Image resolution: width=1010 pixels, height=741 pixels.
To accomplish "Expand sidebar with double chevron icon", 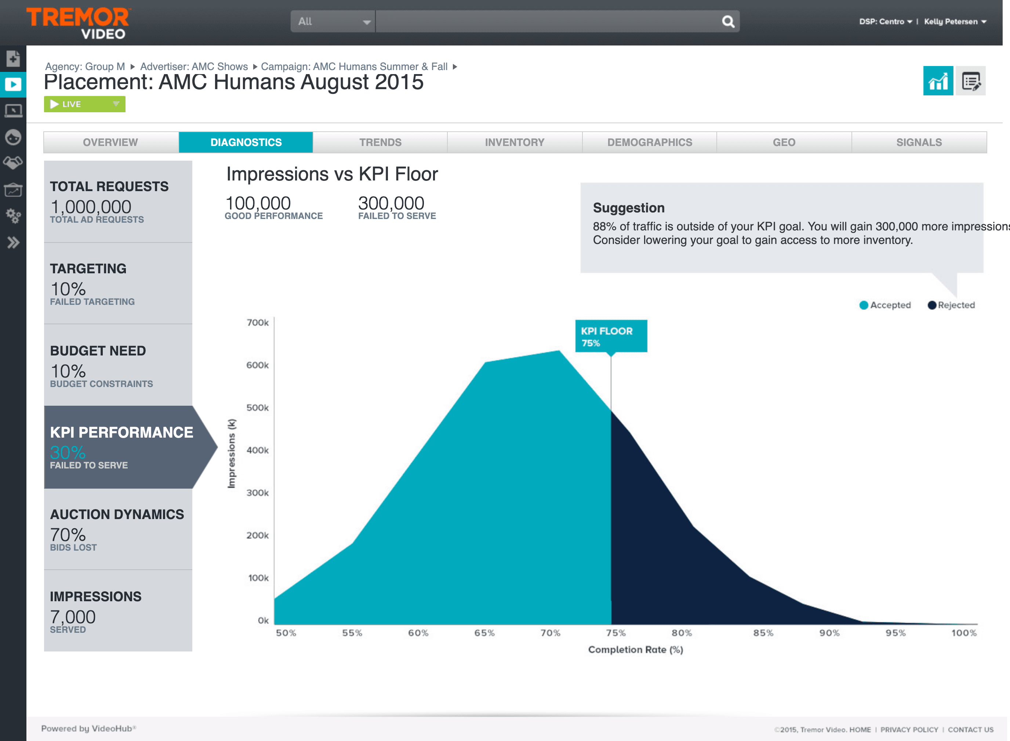I will point(13,243).
